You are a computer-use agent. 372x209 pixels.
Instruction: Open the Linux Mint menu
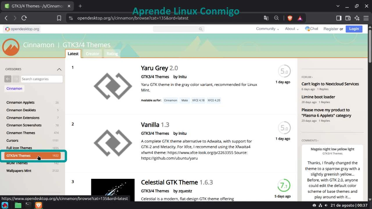(x=5, y=205)
